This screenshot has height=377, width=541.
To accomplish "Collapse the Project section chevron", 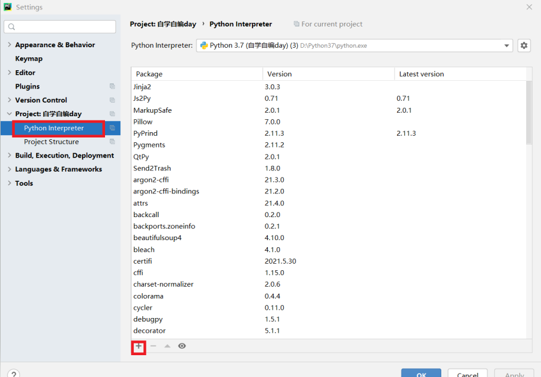I will (9, 114).
